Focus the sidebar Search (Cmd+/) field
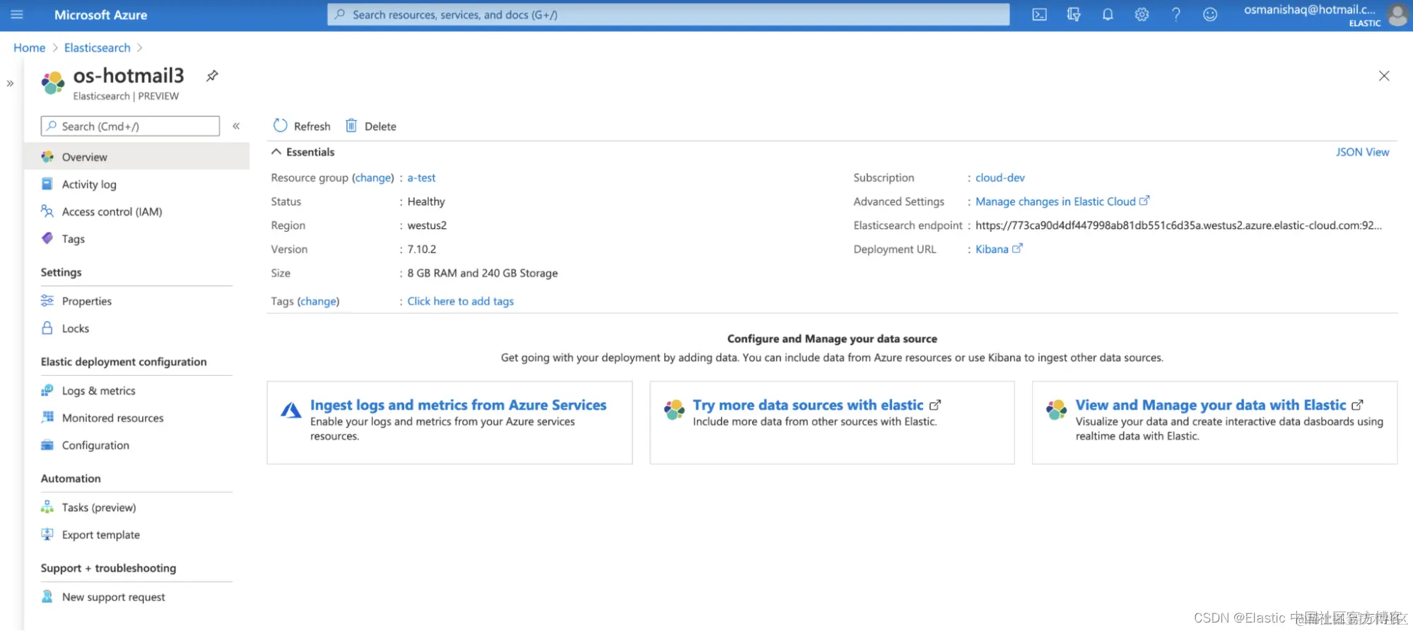The height and width of the screenshot is (631, 1413). (x=130, y=126)
